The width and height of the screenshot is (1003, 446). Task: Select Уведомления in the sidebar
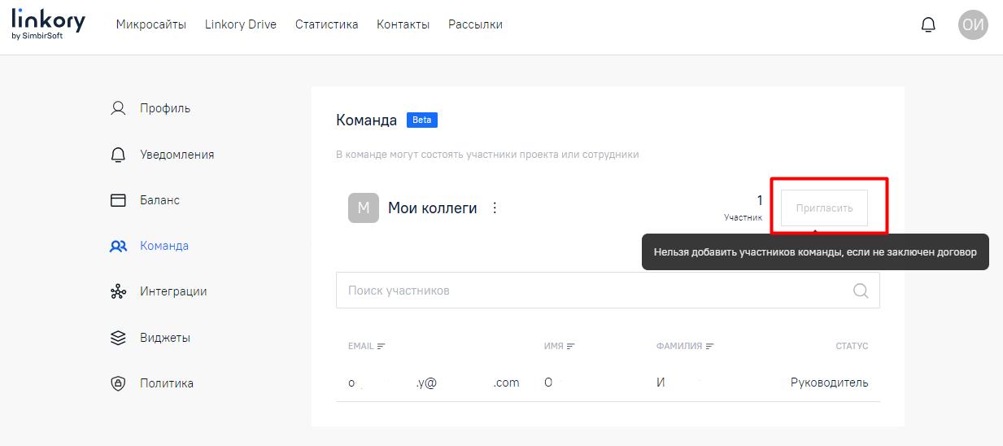[177, 155]
